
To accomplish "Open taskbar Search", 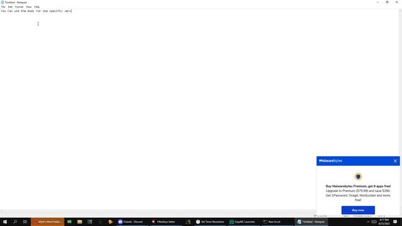I will 15,222.
